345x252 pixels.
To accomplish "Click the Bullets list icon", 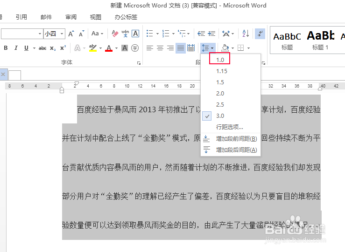I will tap(150, 34).
